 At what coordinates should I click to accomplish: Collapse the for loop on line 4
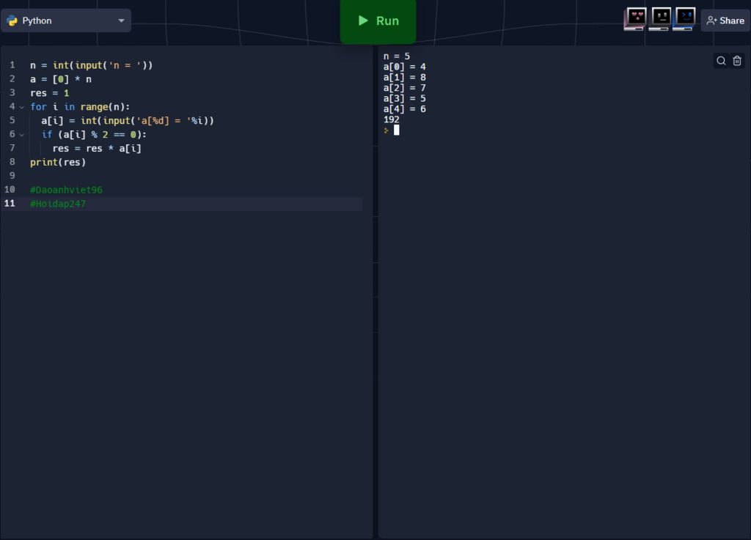22,107
